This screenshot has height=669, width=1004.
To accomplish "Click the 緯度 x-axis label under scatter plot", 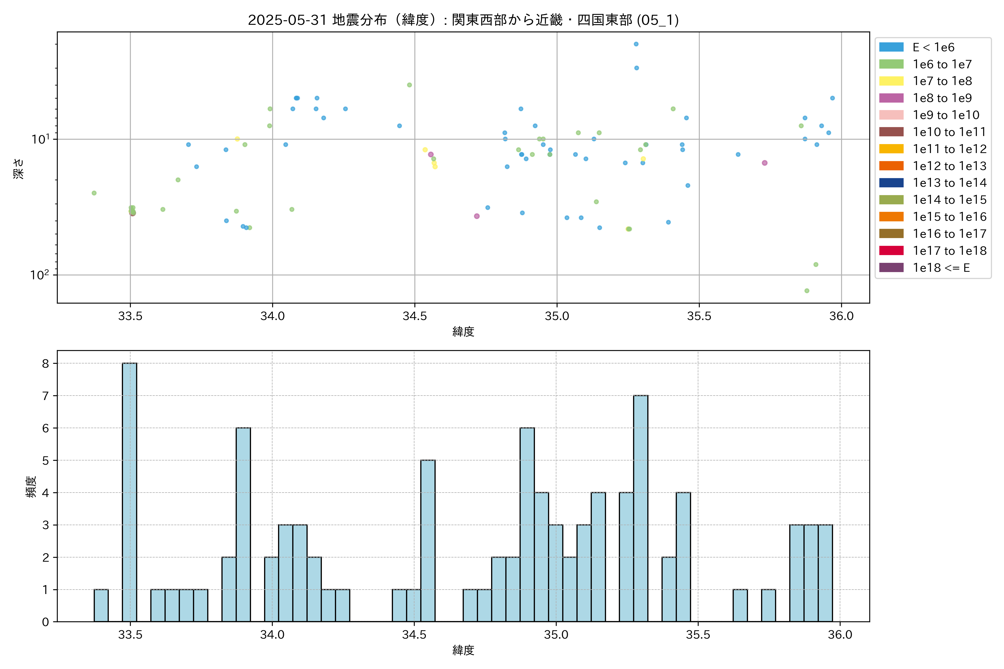I will pyautogui.click(x=463, y=331).
